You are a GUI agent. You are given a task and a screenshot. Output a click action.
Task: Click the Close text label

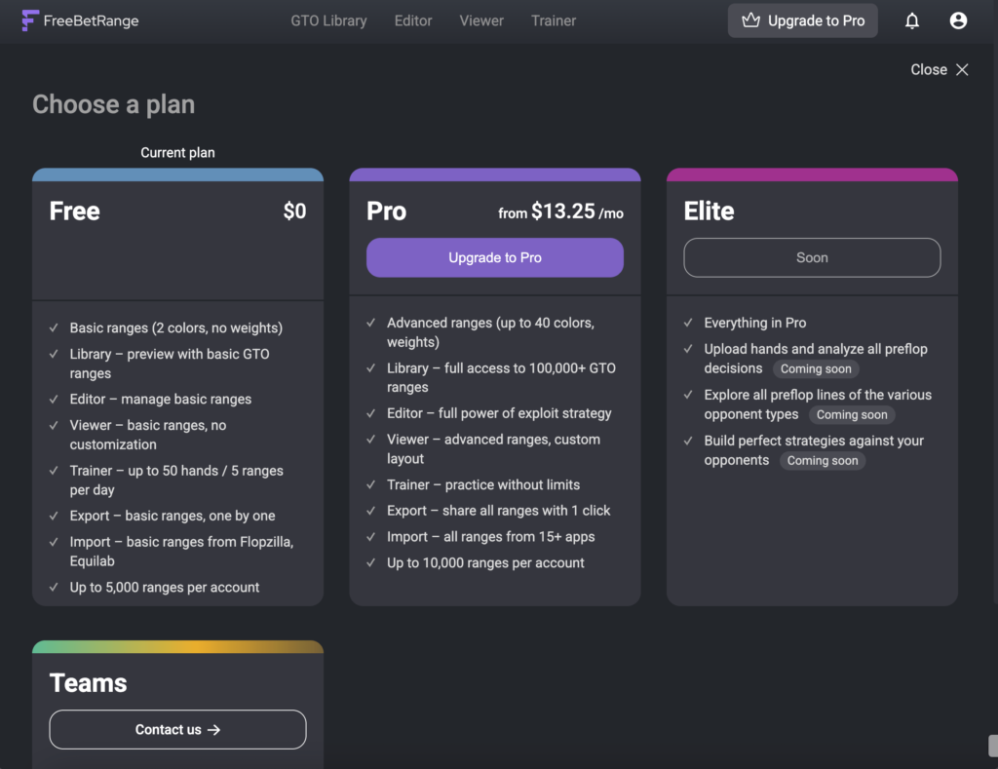(x=926, y=69)
